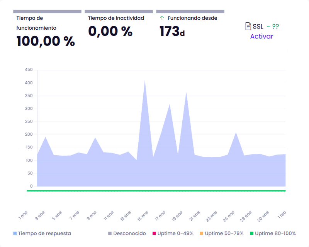This screenshot has width=309, height=247.
Task: Select the 0,00 % inactivity value
Action: [110, 31]
